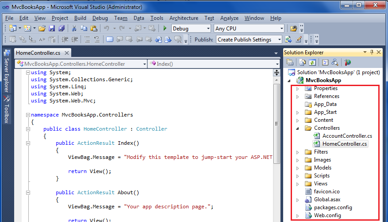Refresh the Solution Explorer tree

coord(312,63)
